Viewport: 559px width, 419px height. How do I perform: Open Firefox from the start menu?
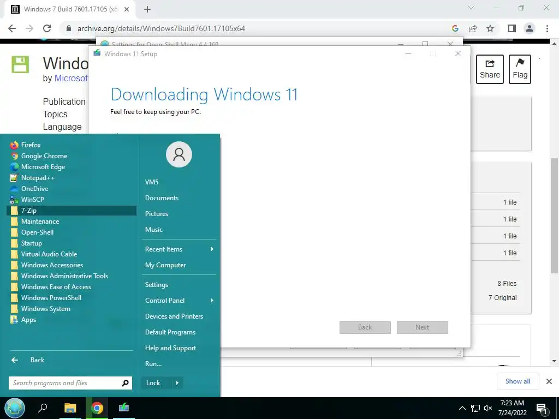[72, 145]
